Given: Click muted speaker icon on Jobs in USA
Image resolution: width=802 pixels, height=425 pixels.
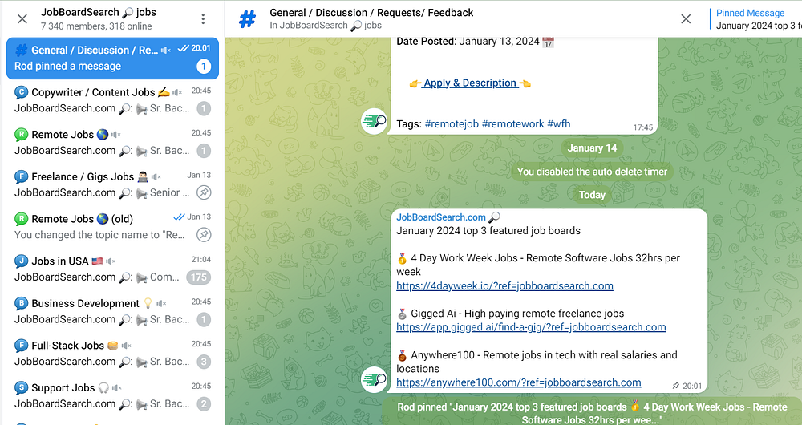Looking at the screenshot, I should pyautogui.click(x=111, y=261).
